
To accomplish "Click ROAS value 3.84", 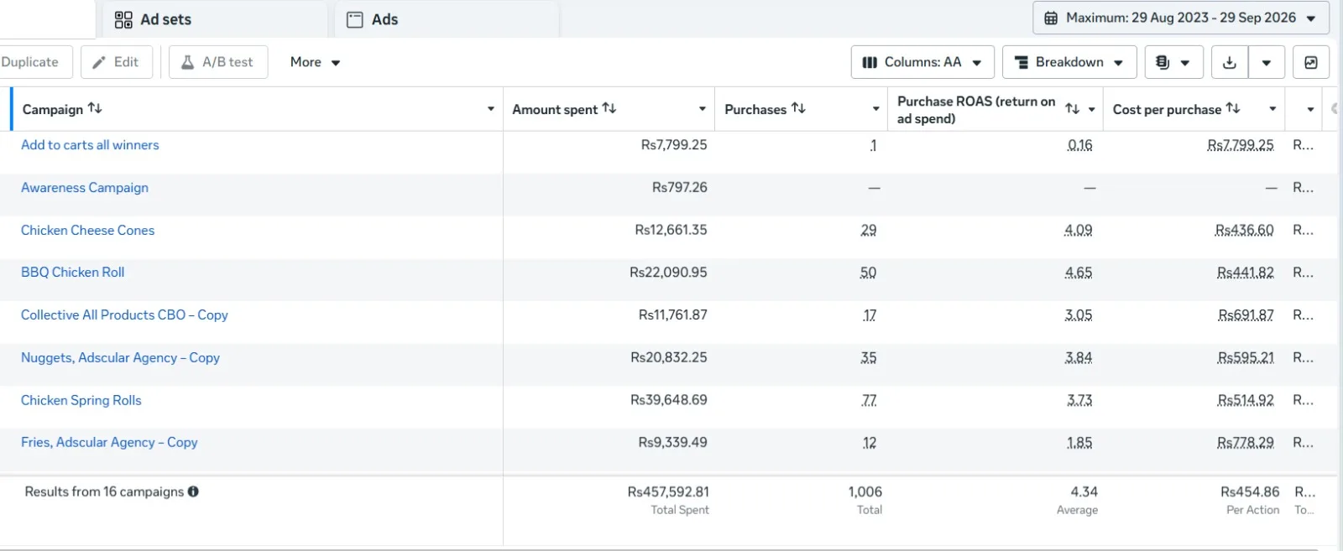I will [1079, 358].
